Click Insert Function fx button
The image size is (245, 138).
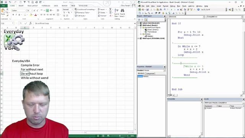[31, 23]
